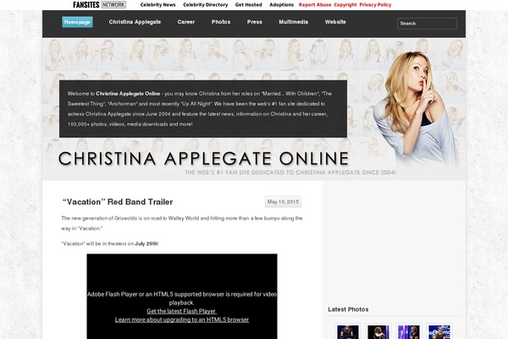Viewport: 508px width, 339px height.
Task: Go to the Homepage tab
Action: 77,22
